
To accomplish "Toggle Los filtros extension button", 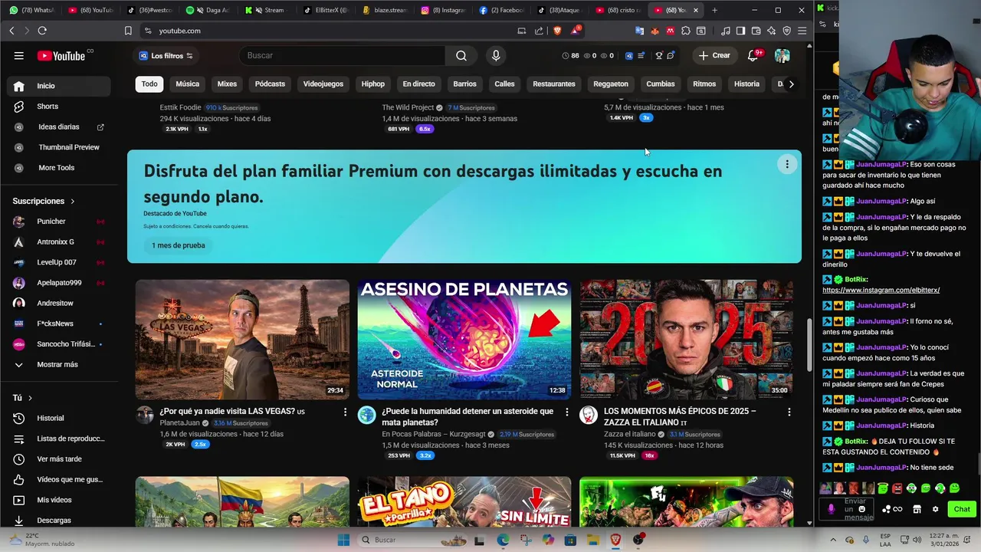I will pos(166,55).
